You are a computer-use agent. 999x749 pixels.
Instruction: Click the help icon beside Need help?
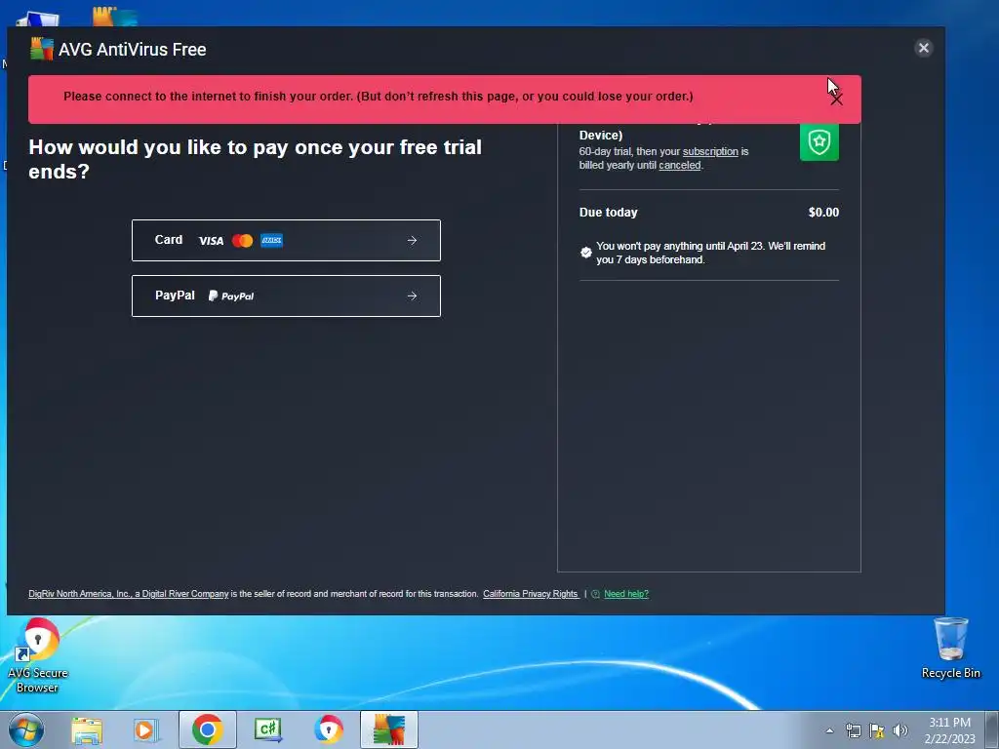tap(596, 594)
